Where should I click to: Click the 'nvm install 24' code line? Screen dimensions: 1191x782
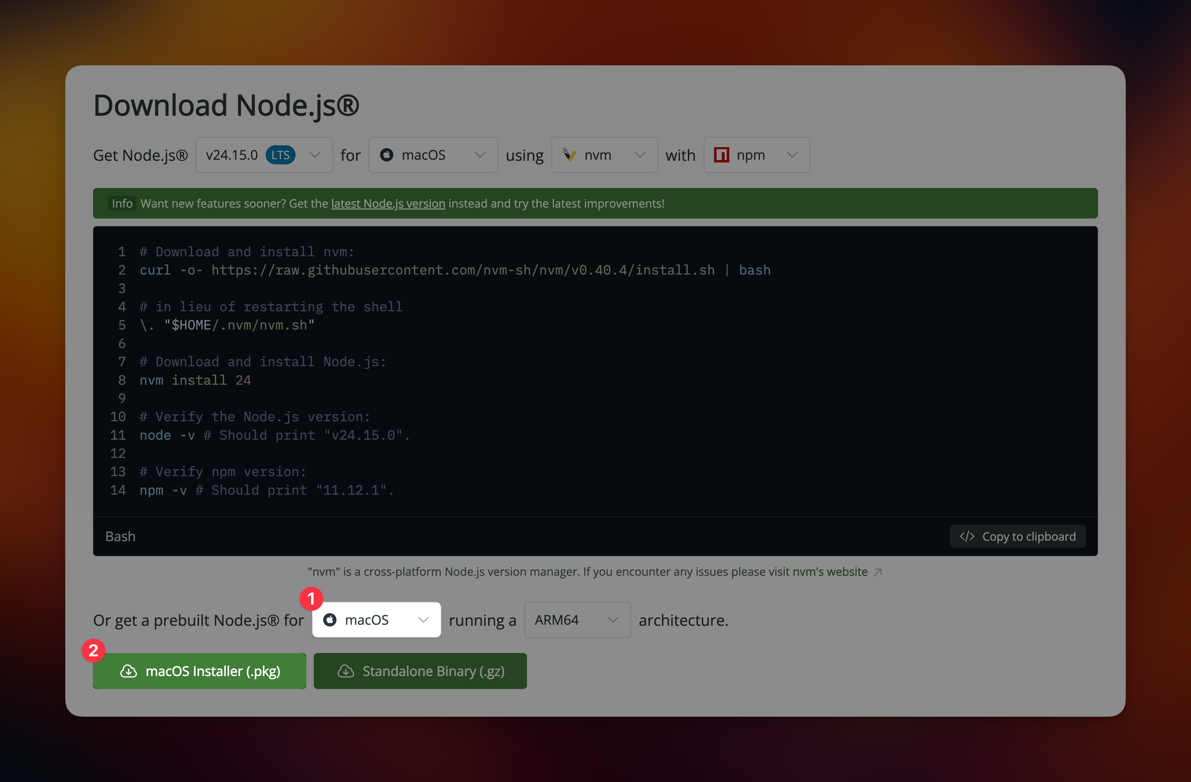click(195, 380)
